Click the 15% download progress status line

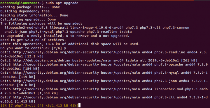[39, 106]
